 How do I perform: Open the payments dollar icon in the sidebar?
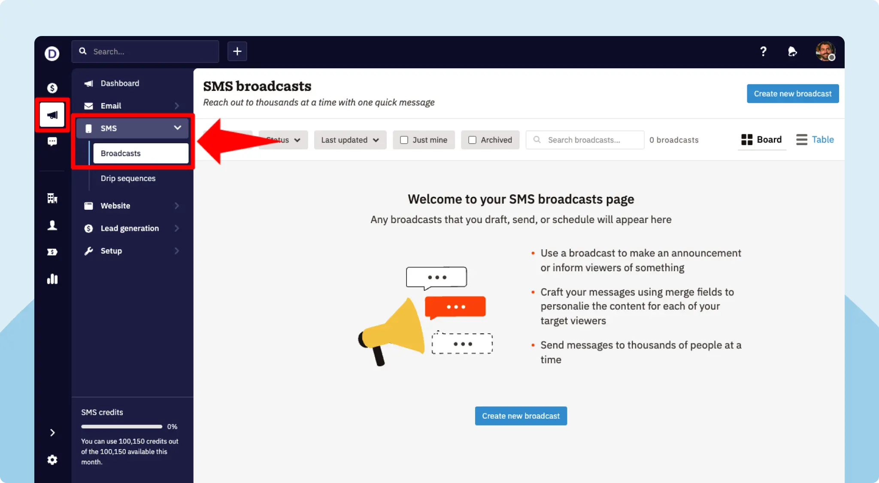click(52, 88)
